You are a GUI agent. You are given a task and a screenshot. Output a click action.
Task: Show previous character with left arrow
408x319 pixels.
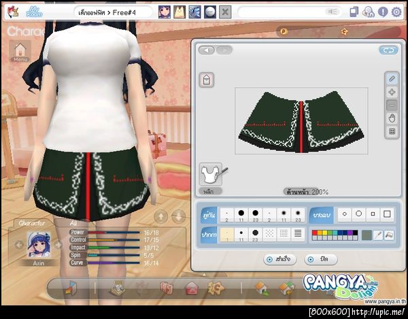coord(19,245)
